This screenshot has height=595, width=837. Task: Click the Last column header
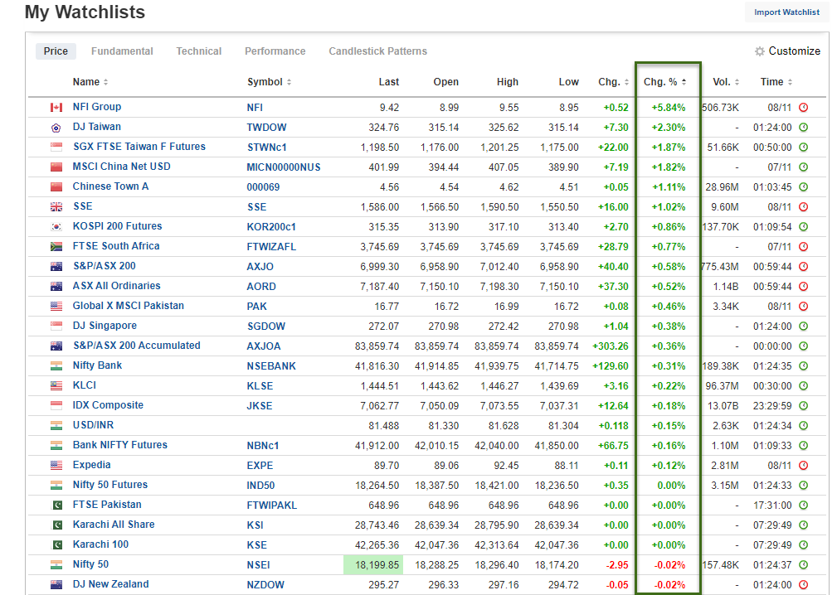tap(388, 82)
